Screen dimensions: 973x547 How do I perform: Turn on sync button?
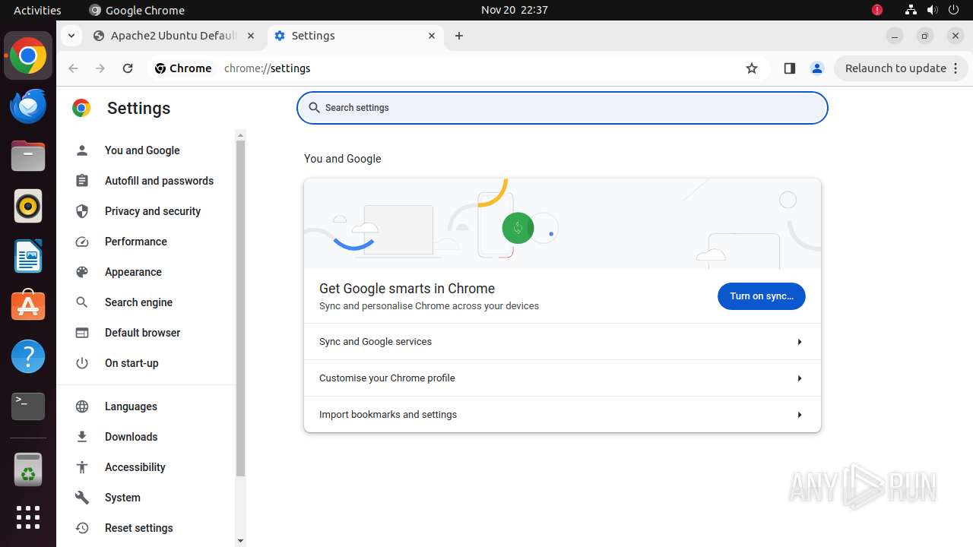[x=762, y=296]
